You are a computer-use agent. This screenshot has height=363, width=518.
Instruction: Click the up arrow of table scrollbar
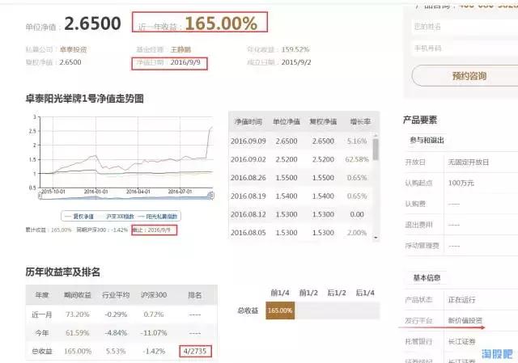point(376,135)
